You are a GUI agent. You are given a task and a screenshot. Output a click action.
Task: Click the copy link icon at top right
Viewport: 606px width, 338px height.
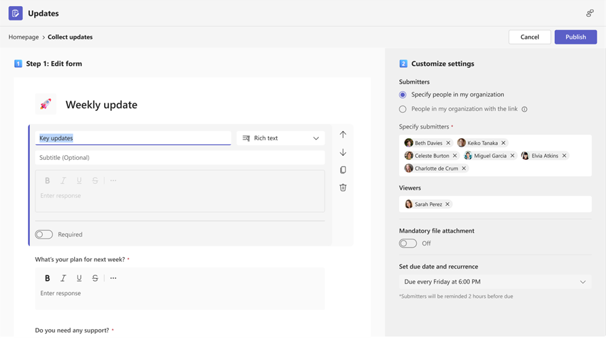click(590, 13)
